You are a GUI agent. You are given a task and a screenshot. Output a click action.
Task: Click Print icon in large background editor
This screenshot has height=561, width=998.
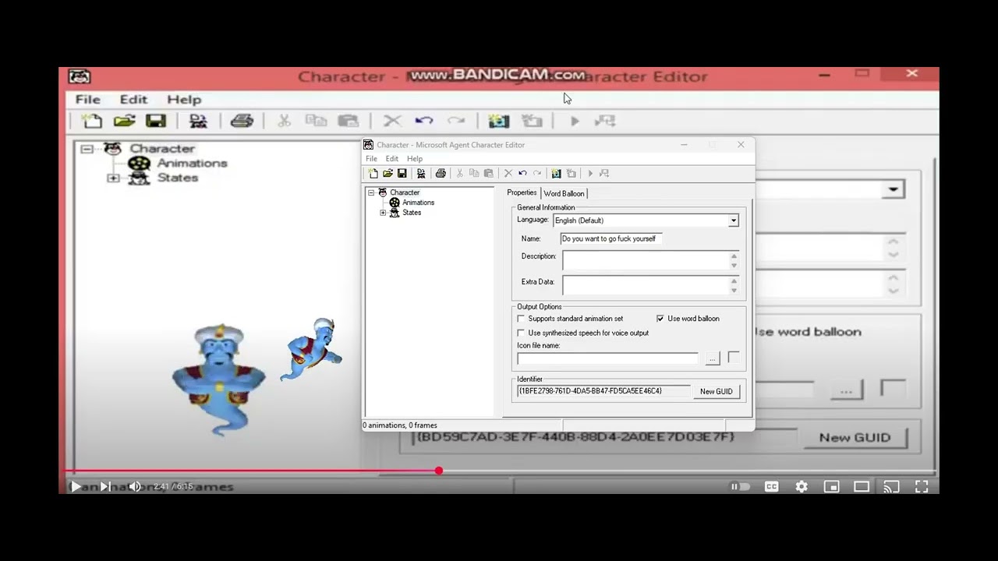pos(242,121)
